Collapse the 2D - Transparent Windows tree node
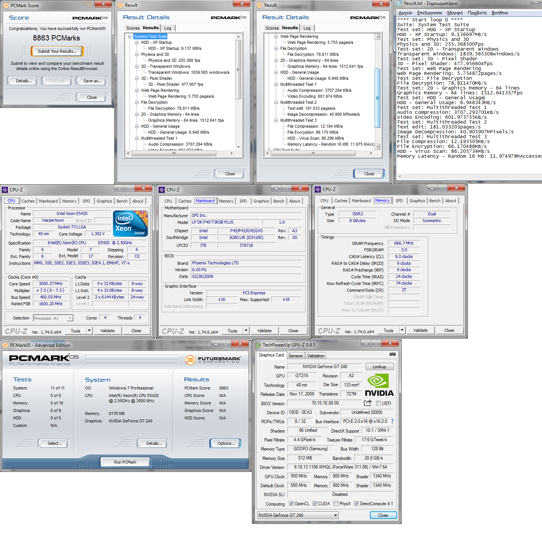Viewport: 542px width, 558px height. [x=137, y=66]
